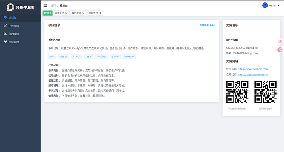Click the QQ: 2961638956 support text
This screenshot has width=284, height=152.
click(x=242, y=48)
